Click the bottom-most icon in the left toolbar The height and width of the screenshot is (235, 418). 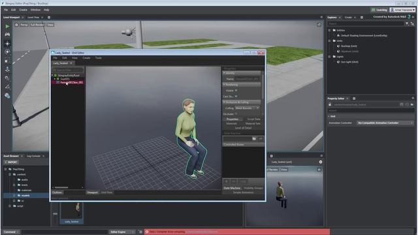point(7,96)
